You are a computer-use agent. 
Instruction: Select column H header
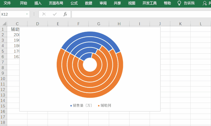point(119,24)
